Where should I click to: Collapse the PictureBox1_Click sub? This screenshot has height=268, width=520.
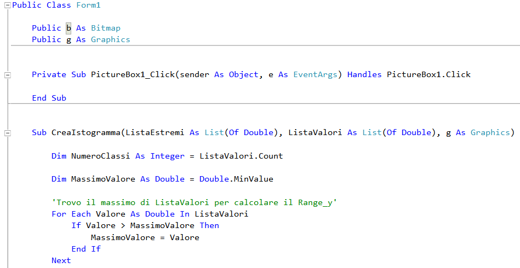(7, 75)
